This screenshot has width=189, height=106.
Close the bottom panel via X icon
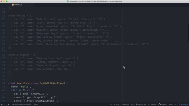click(x=9, y=105)
